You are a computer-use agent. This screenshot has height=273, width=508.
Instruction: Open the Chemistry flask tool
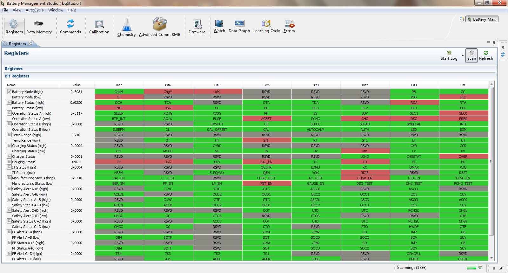126,27
